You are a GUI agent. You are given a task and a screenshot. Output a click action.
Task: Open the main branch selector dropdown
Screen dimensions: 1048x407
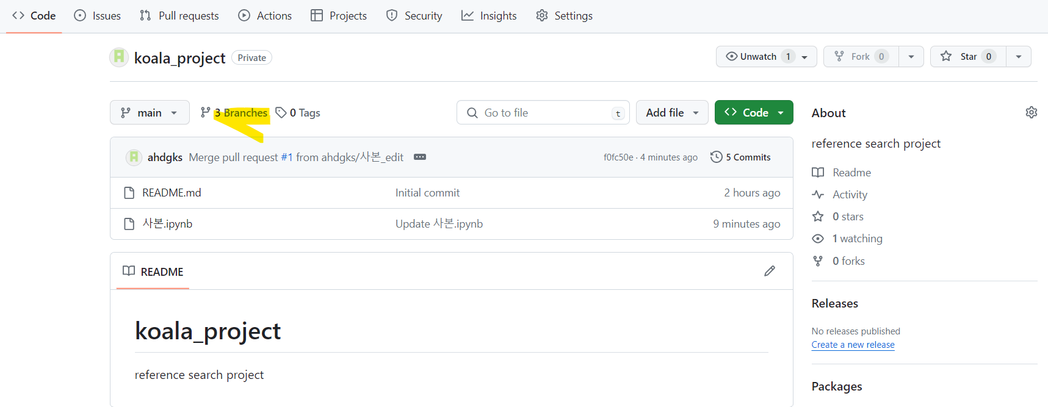[x=150, y=113]
